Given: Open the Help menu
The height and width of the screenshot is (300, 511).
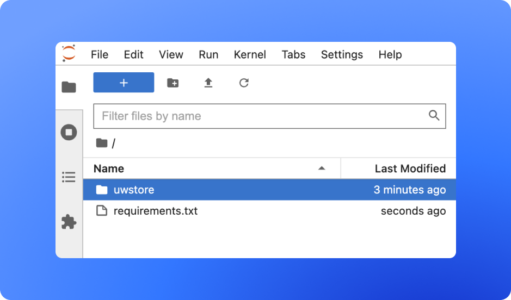Looking at the screenshot, I should pos(390,55).
